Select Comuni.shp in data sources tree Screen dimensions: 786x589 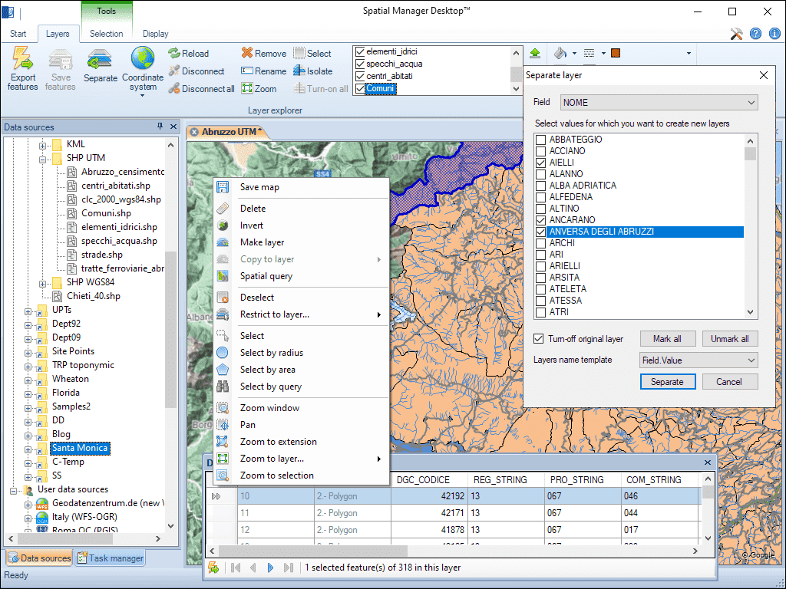pyautogui.click(x=106, y=213)
